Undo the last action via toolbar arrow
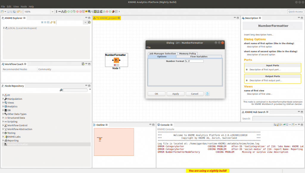This screenshot has height=173, width=305. 18,12
